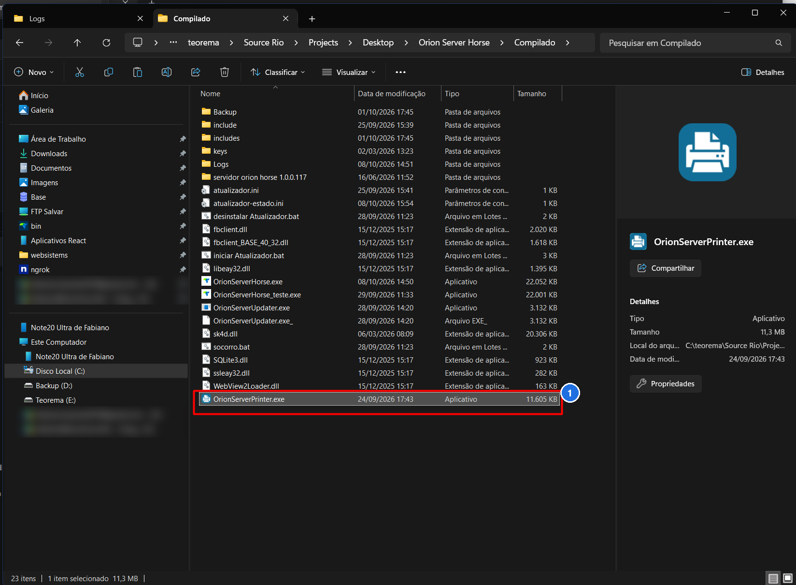The height and width of the screenshot is (585, 796).
Task: Open the Novo dropdown menu
Action: tap(34, 72)
